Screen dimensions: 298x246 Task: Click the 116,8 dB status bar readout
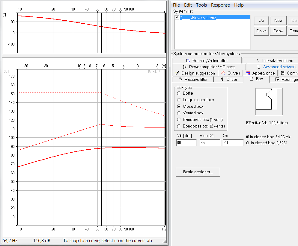click(47, 241)
